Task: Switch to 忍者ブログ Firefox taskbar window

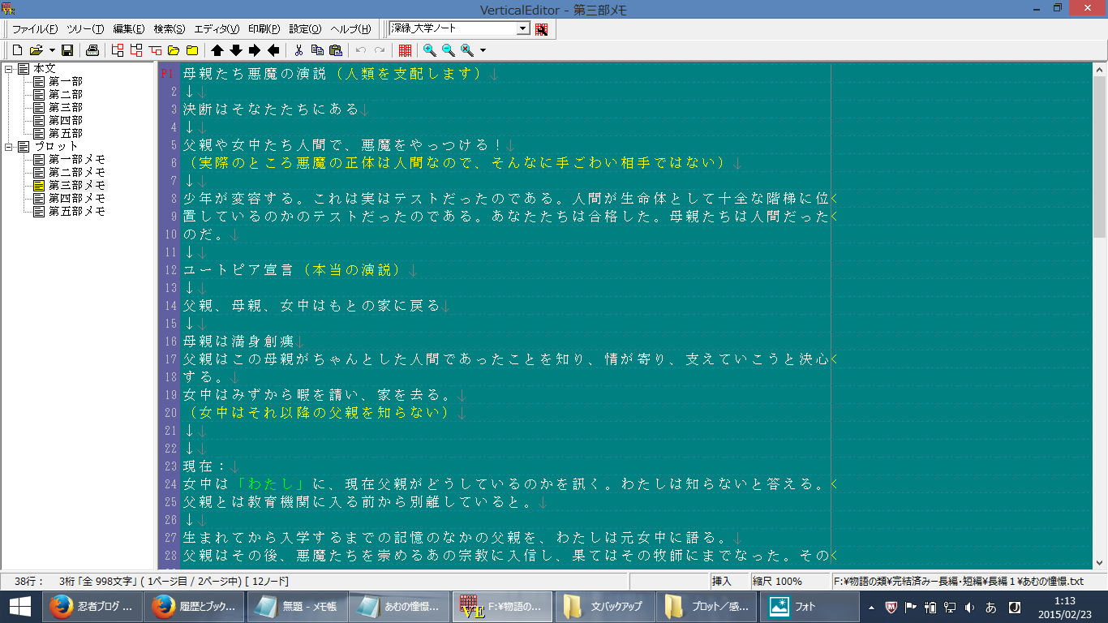Action: click(x=91, y=607)
